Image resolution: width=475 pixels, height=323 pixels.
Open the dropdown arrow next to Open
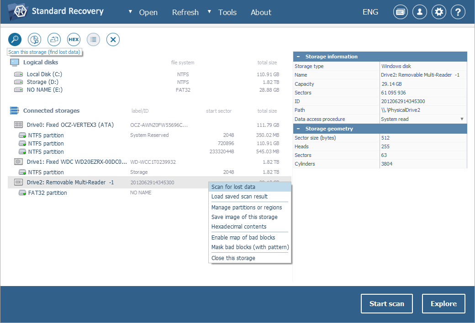[129, 12]
